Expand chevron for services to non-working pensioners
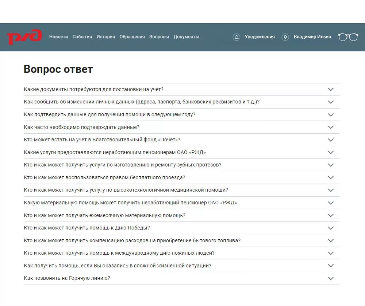 (x=331, y=152)
